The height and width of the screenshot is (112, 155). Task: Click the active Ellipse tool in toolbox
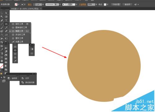pos(6,24)
